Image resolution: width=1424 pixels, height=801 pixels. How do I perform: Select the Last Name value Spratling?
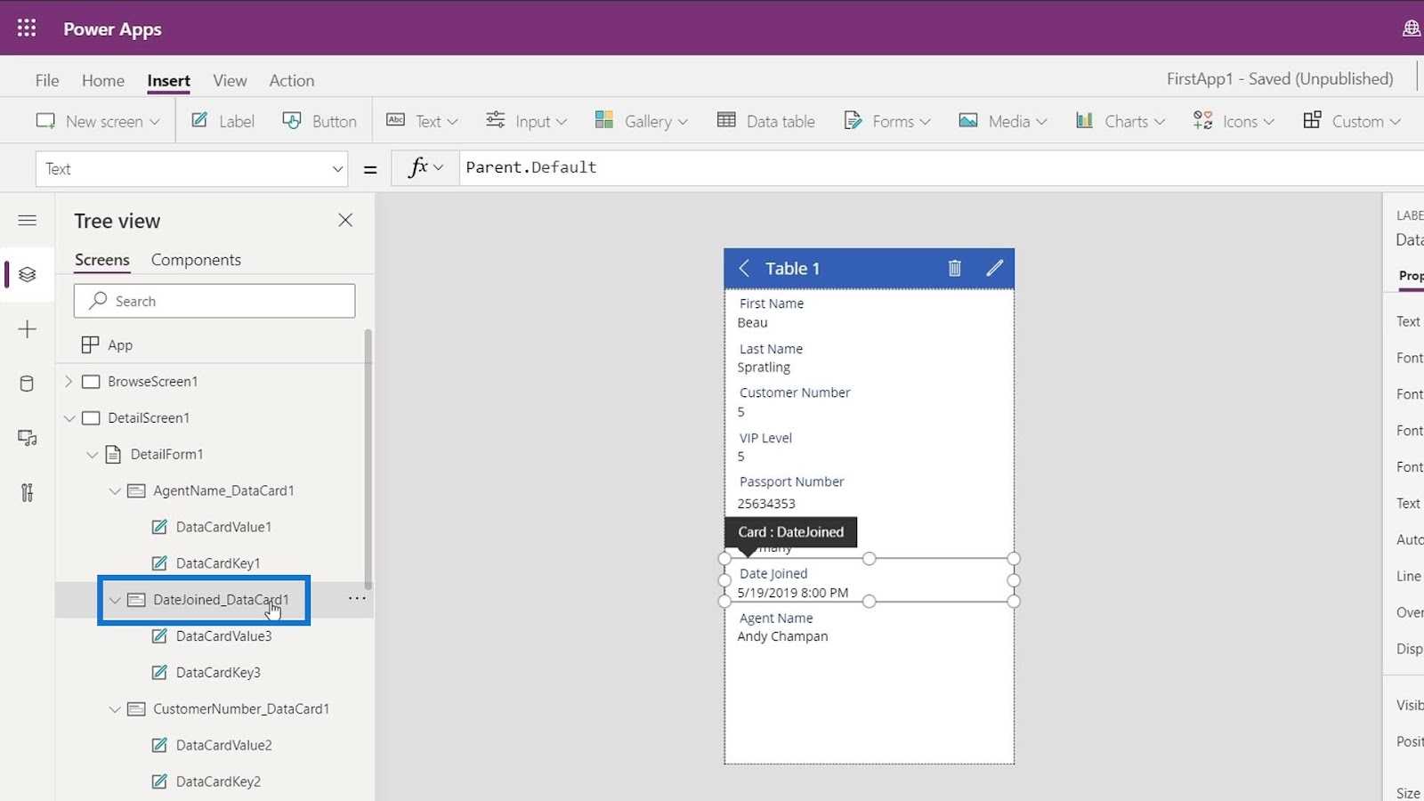point(764,368)
